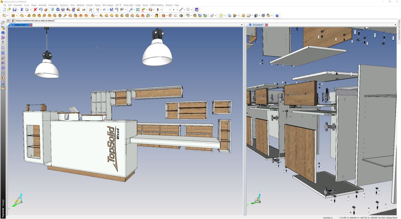The height and width of the screenshot is (219, 401).
Task: Print using the printer icon
Action: pyautogui.click(x=27, y=10)
